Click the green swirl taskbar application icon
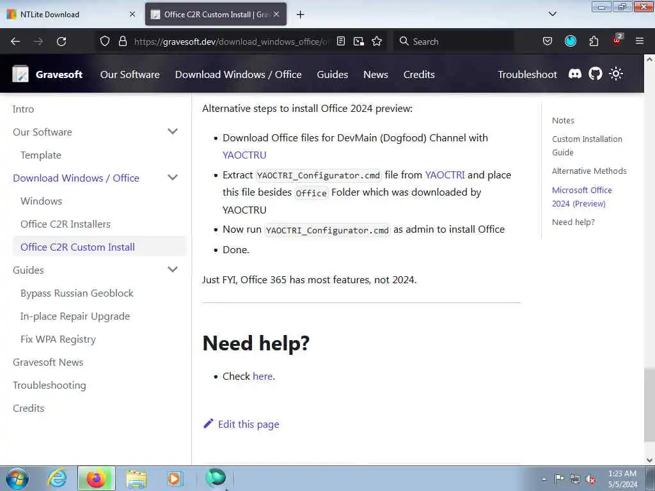The width and height of the screenshot is (655, 491). coord(216,477)
